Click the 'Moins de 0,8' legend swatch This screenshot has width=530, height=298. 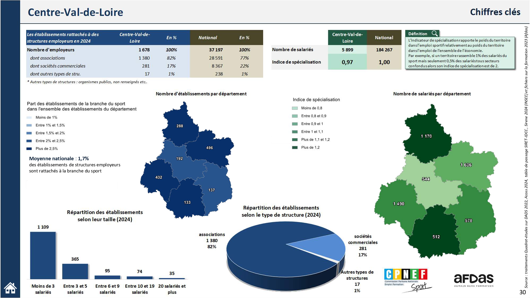295,108
